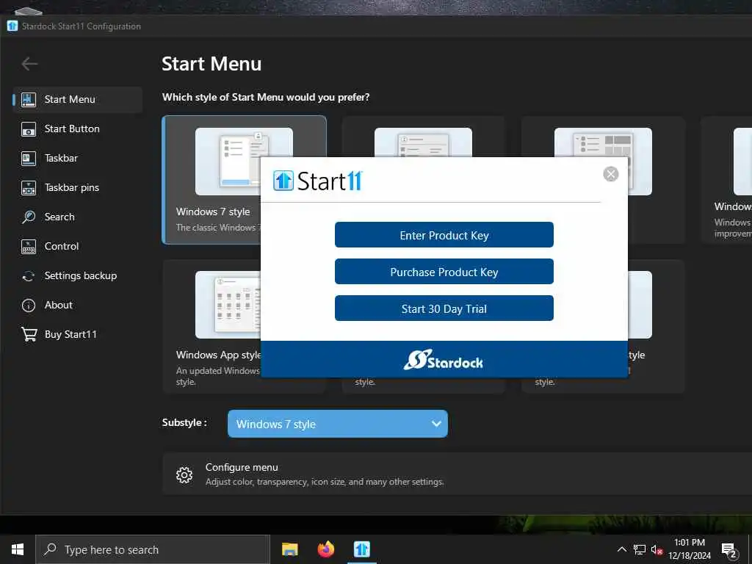Click the Buy Start11 text label

pyautogui.click(x=70, y=334)
